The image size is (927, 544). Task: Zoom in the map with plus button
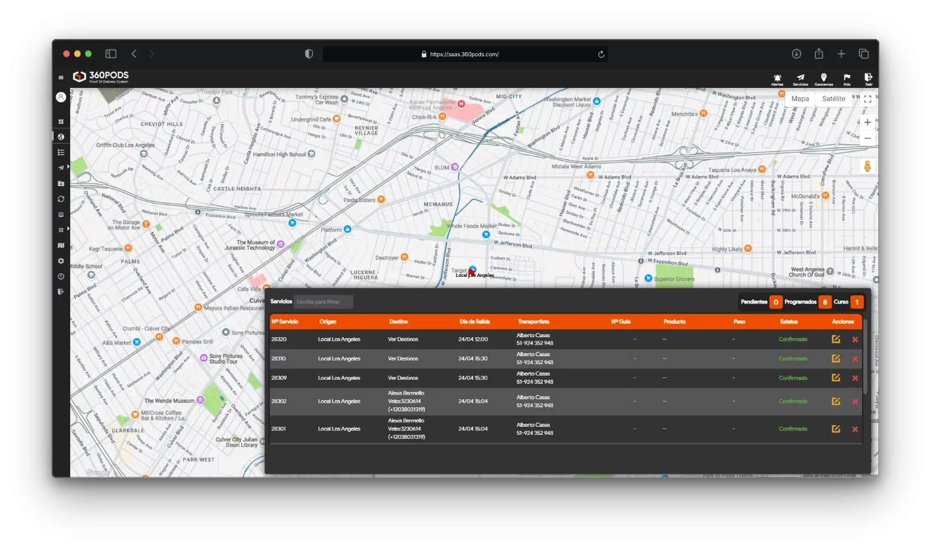tap(867, 122)
